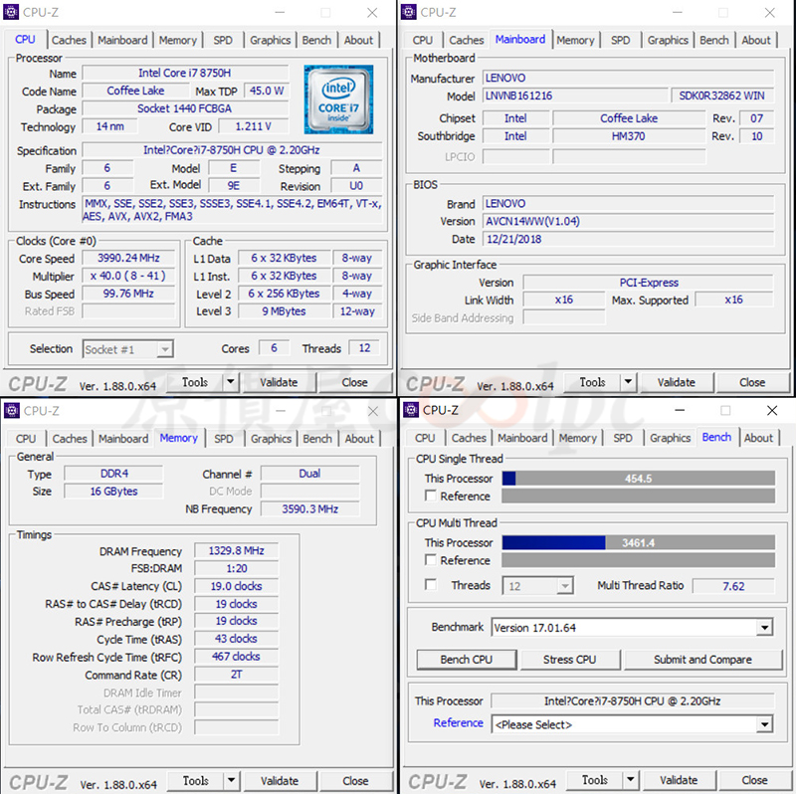The height and width of the screenshot is (794, 796).
Task: Click the multi thread Reference bar
Action: (638, 560)
